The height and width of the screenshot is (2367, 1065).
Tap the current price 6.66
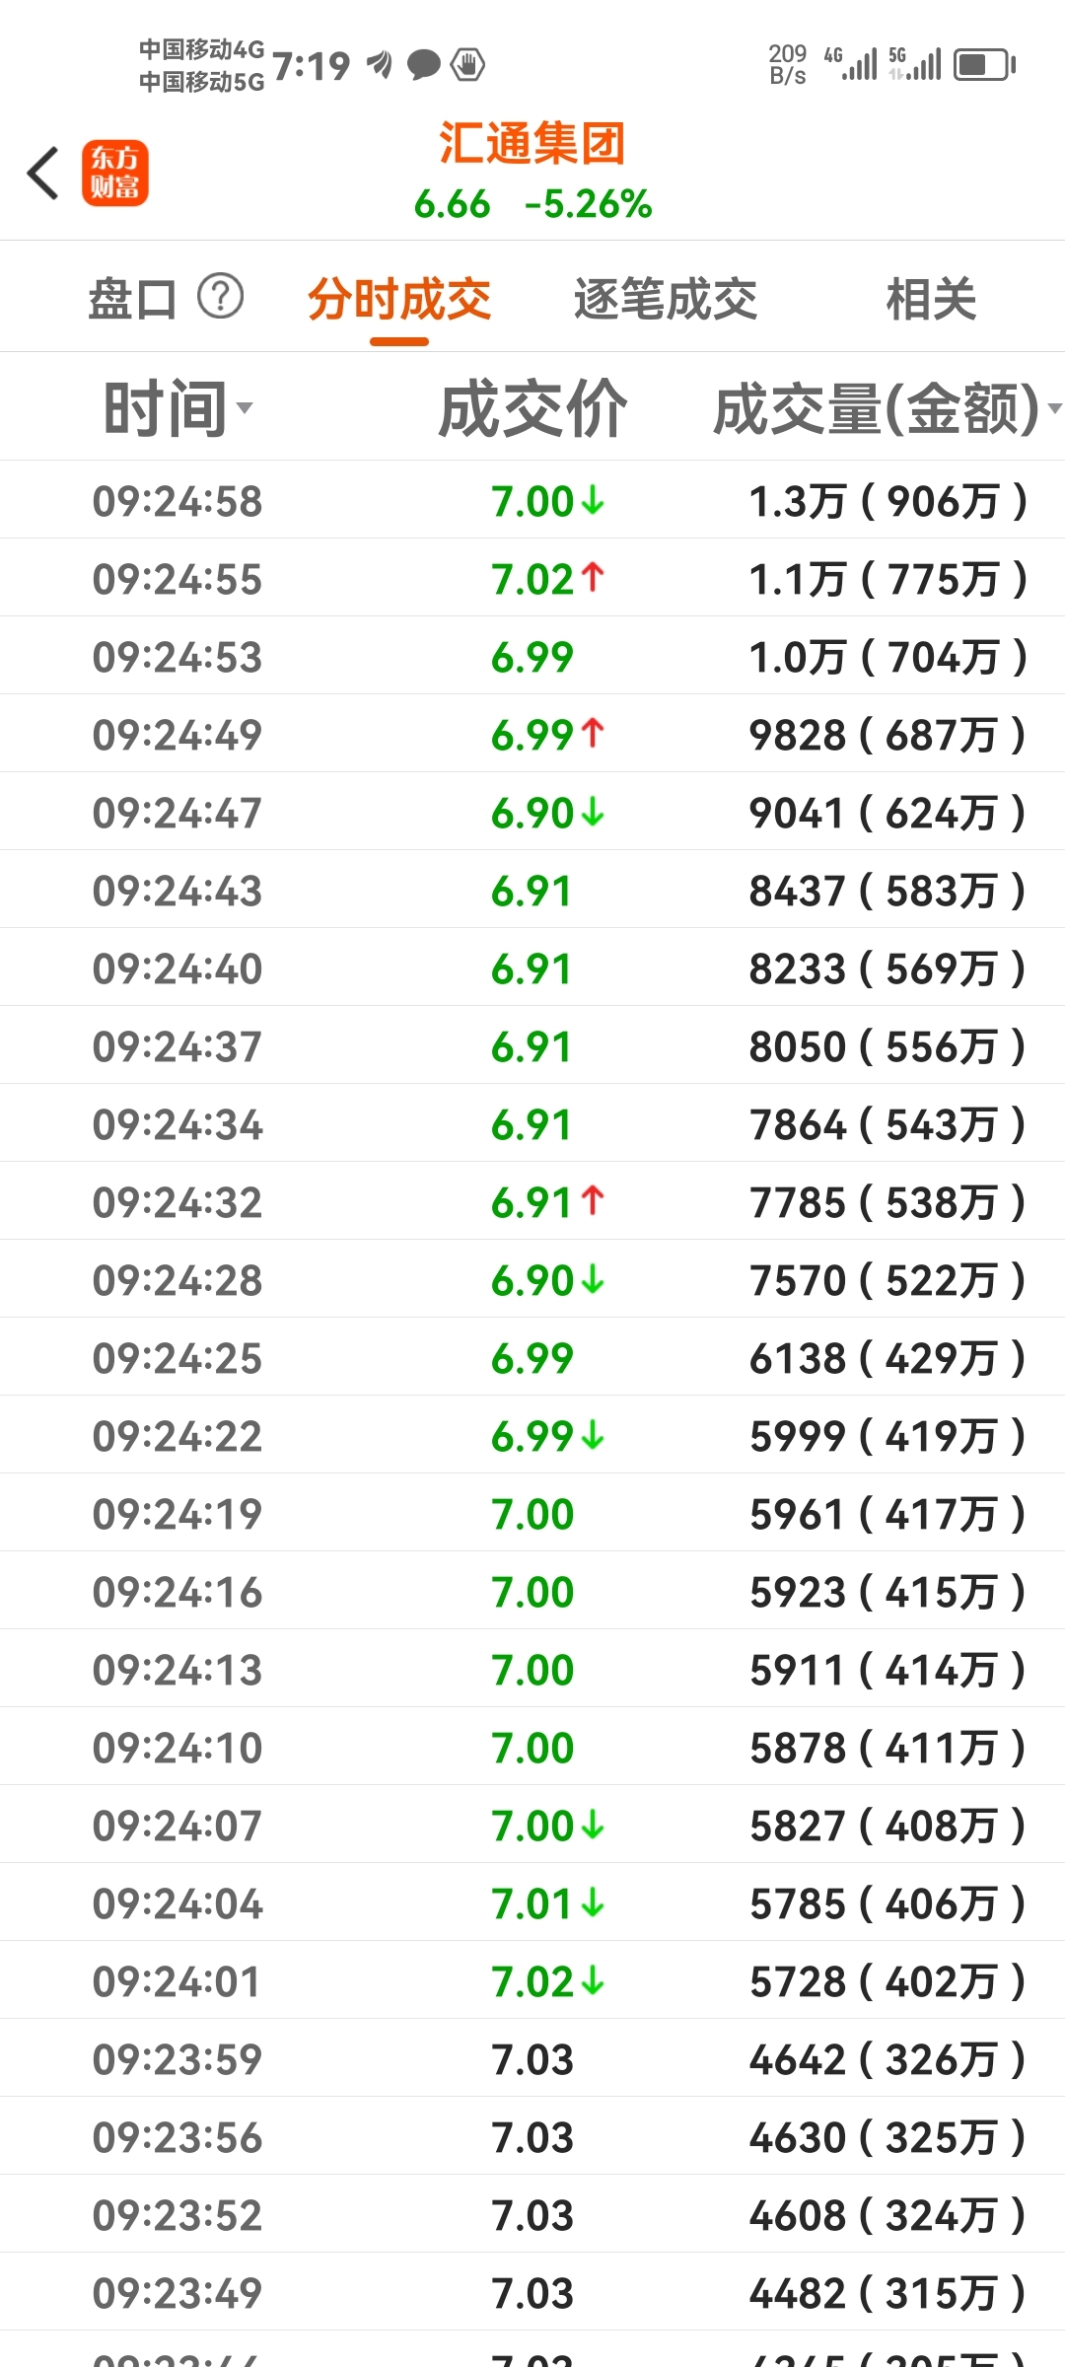coord(452,204)
